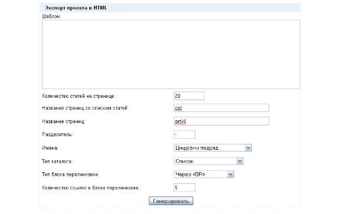Click the Разделитель: label
Screen dimensions: 340x214
pos(57,134)
